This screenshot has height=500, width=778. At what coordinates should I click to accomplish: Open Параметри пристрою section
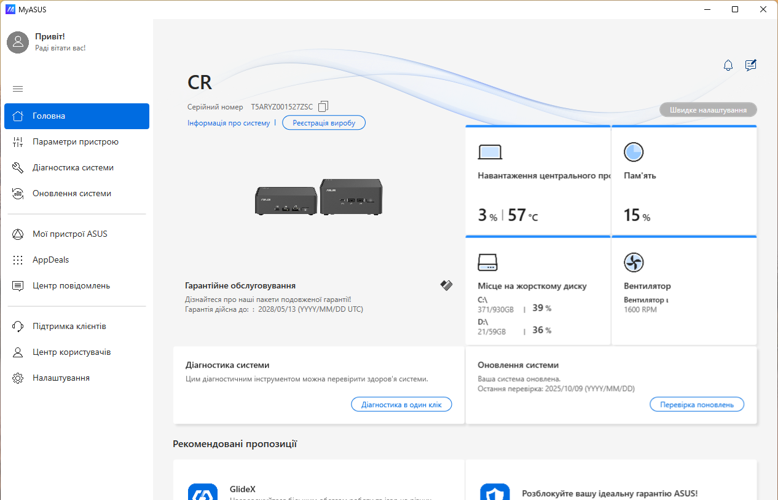pos(77,142)
